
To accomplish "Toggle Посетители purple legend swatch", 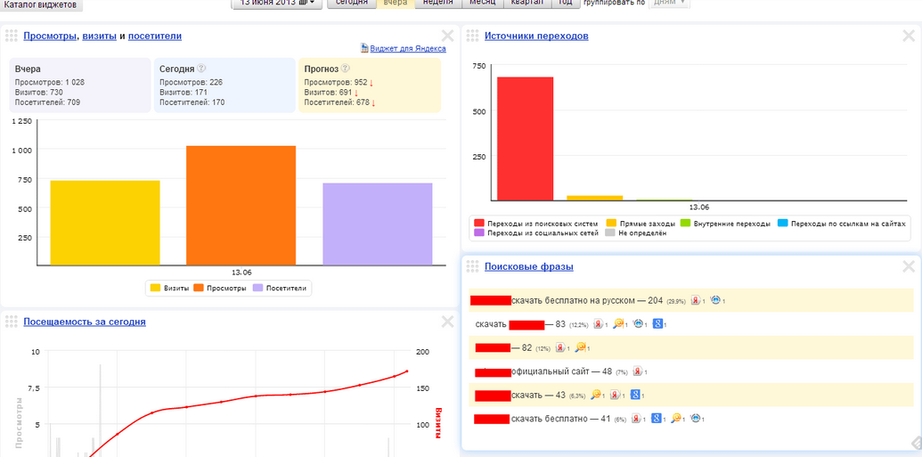I will point(258,289).
